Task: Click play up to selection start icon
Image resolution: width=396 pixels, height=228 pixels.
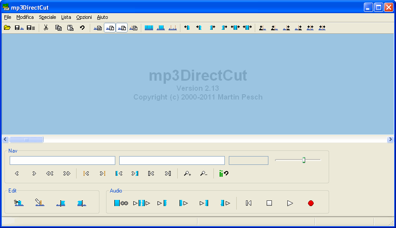Action: pos(162,203)
